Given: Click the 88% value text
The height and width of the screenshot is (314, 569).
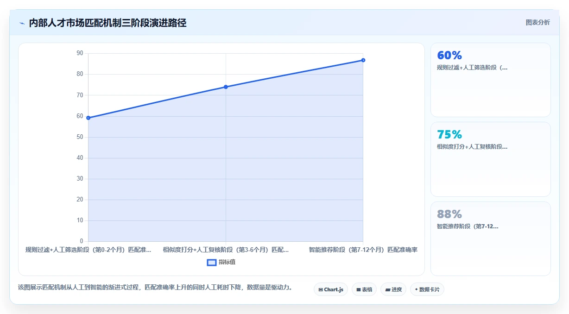Looking at the screenshot, I should pyautogui.click(x=449, y=214).
